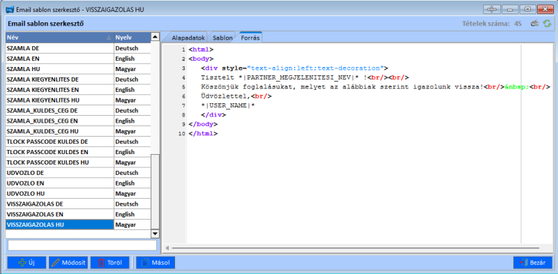Click Deutsch cell in UDVOZLO DE row
This screenshot has width=558, height=274.
tap(132, 173)
